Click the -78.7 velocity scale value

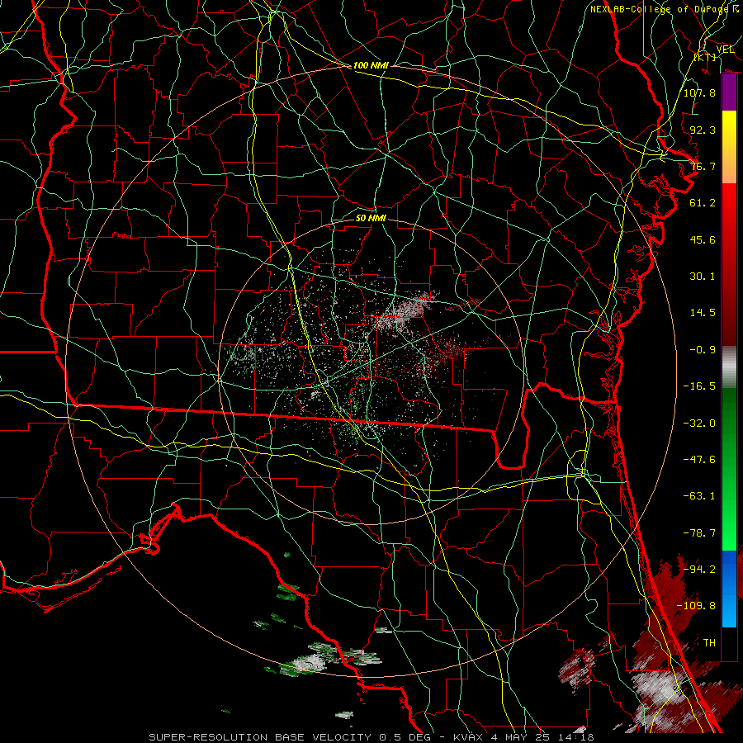[699, 533]
